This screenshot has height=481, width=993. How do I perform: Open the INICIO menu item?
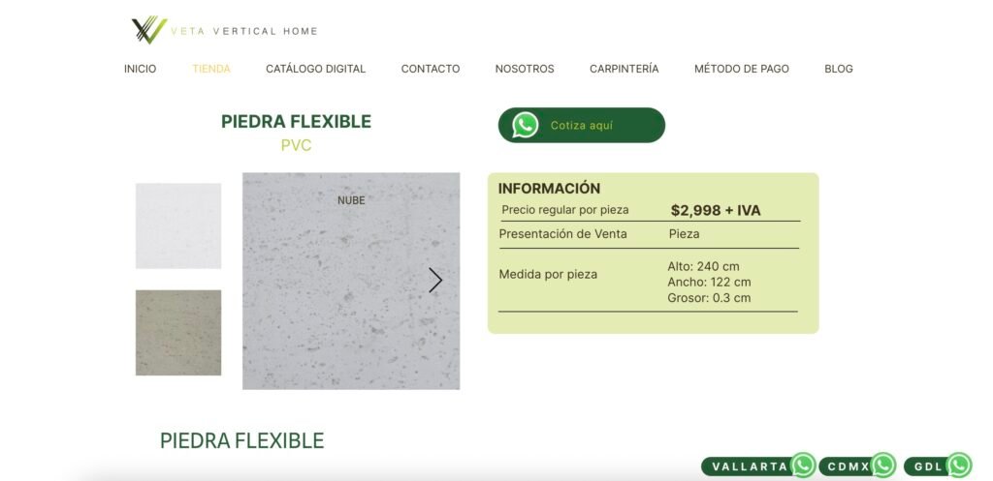[x=140, y=69]
